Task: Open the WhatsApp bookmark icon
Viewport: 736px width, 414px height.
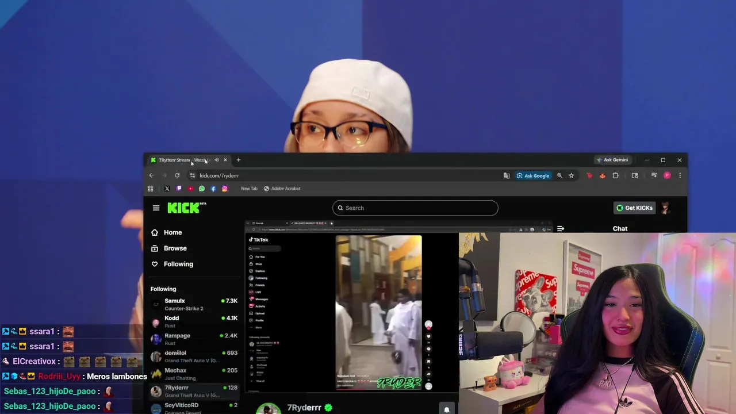Action: point(202,189)
